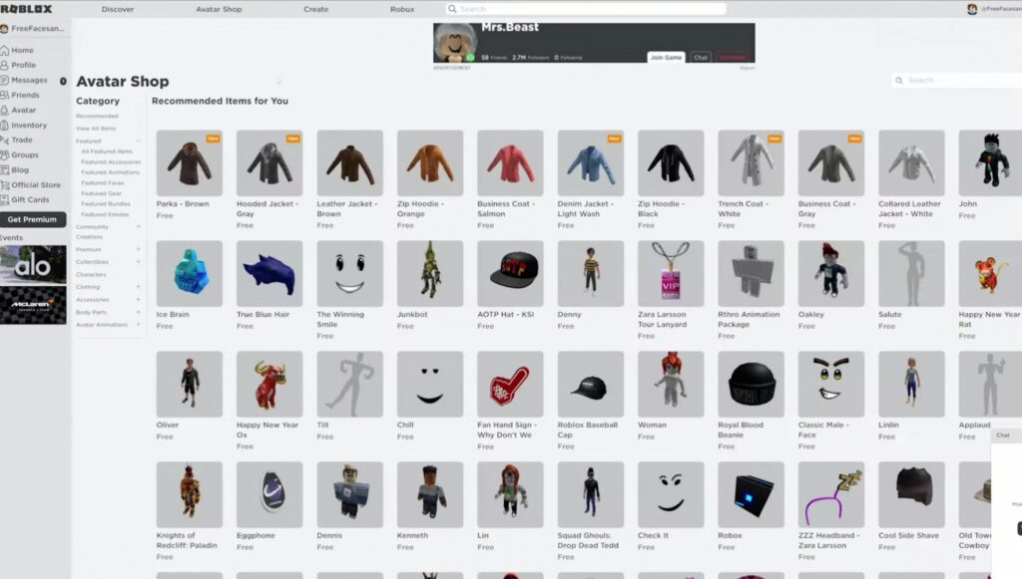The height and width of the screenshot is (579, 1022).
Task: Open the Roblox Baseball Cap item
Action: coord(591,385)
